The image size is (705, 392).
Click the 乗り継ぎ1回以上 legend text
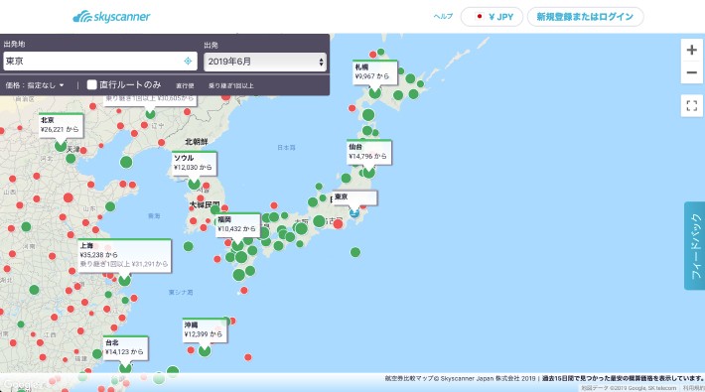[x=231, y=85]
